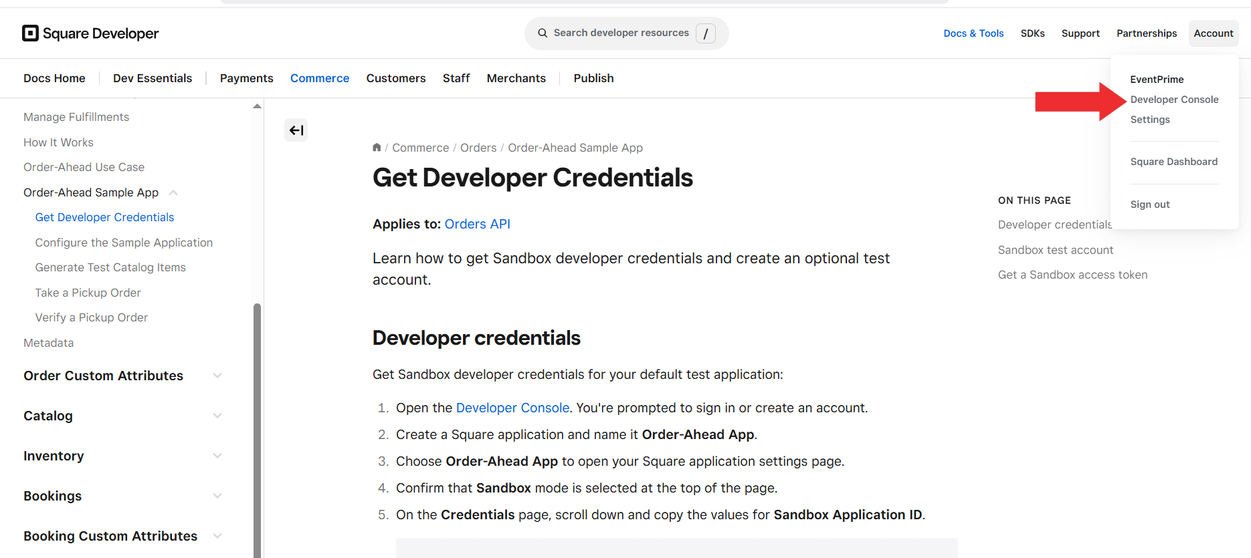Viewport: 1251px width, 558px height.
Task: Expand the Order Custom Attributes section
Action: pyautogui.click(x=217, y=376)
